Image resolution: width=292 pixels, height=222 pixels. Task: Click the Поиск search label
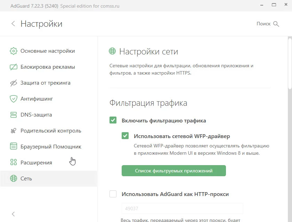263,24
